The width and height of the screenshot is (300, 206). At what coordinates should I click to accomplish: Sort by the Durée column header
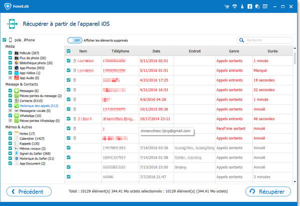[x=272, y=51]
